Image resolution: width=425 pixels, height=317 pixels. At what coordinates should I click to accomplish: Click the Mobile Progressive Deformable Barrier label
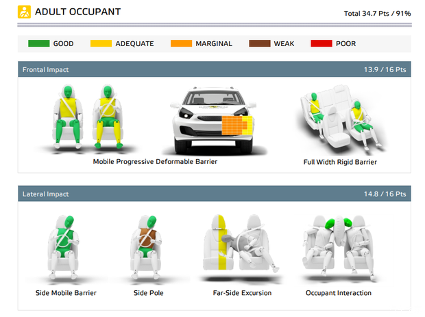click(x=154, y=163)
